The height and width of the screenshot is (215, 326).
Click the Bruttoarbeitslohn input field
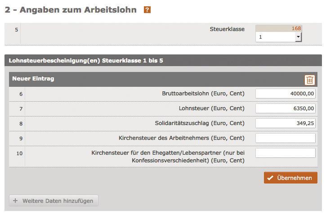[x=285, y=94]
